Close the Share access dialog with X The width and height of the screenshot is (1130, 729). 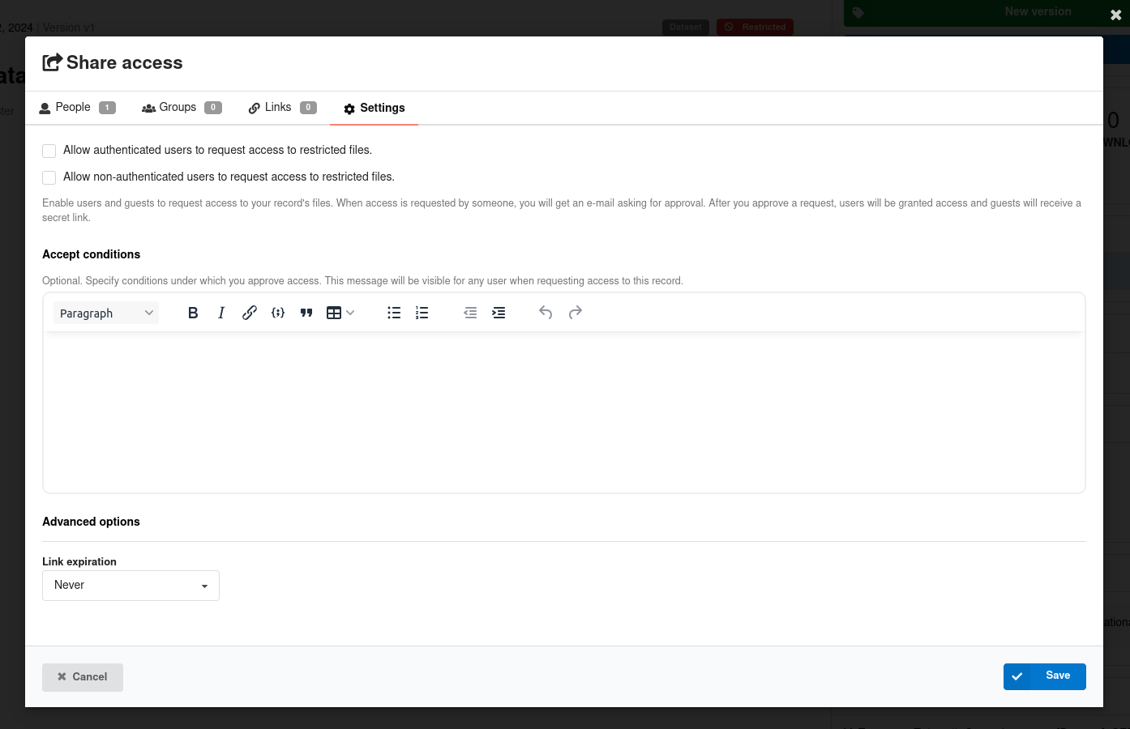point(1115,15)
